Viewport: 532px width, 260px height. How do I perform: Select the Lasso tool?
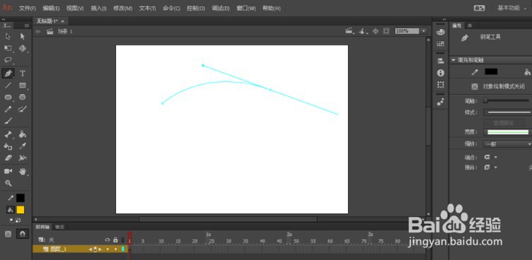click(x=8, y=60)
